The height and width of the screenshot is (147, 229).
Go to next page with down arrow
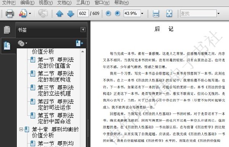[71, 14]
